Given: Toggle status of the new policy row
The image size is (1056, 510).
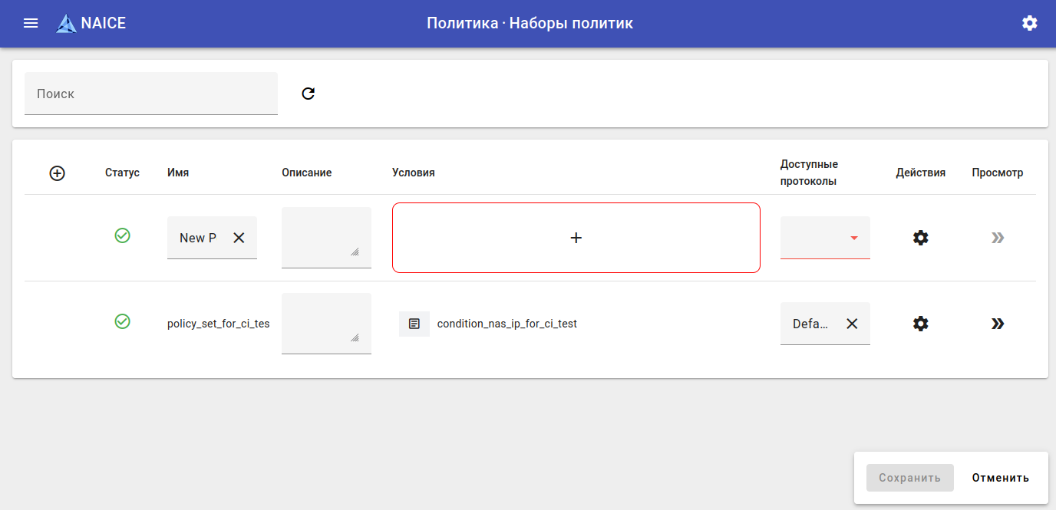Looking at the screenshot, I should click(122, 235).
